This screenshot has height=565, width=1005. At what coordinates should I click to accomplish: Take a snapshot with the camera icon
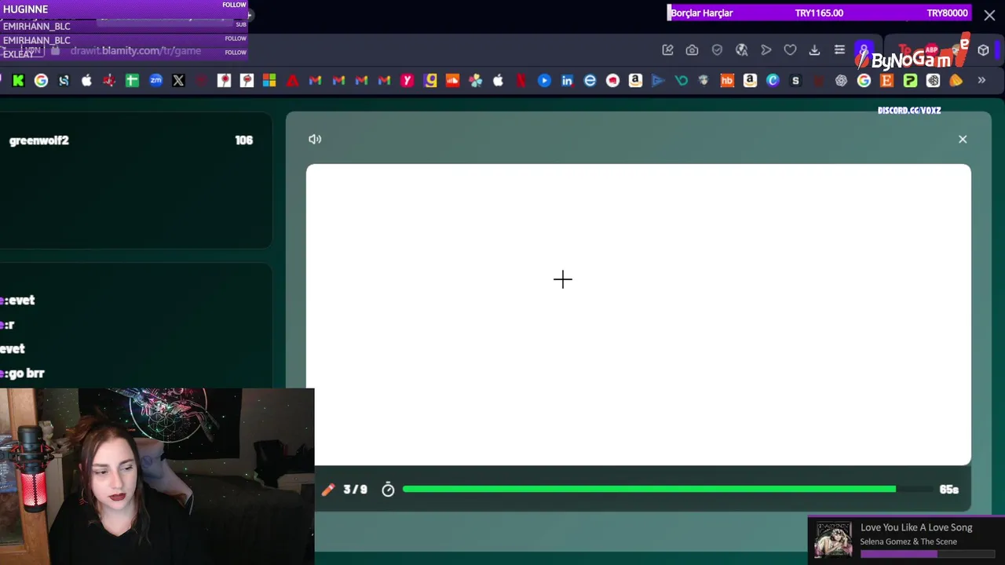tap(692, 50)
